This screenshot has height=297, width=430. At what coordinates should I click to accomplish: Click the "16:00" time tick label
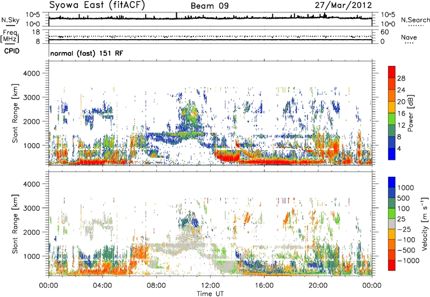pyautogui.click(x=264, y=286)
